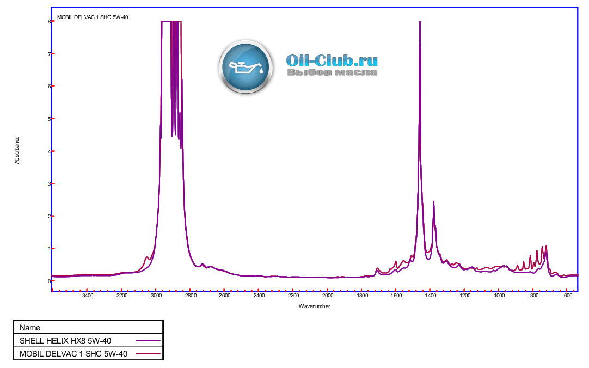Click the 600 tick label on the x-axis
This screenshot has height=368, width=589.
[568, 296]
